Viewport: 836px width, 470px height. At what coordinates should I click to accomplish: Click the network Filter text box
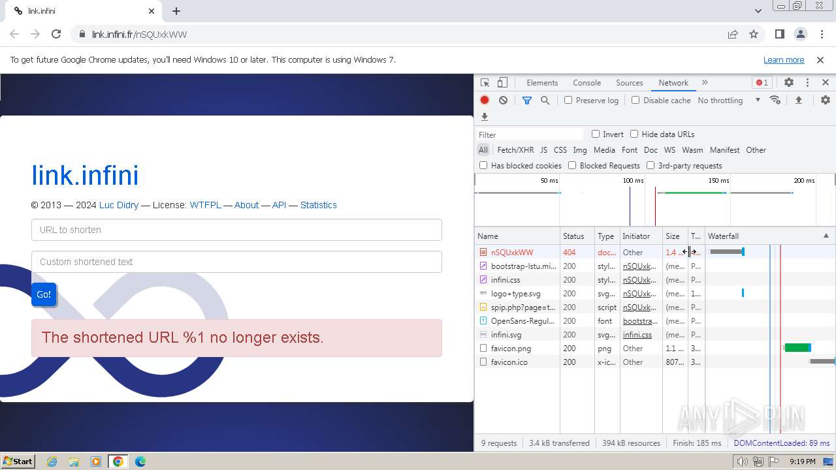tap(530, 134)
